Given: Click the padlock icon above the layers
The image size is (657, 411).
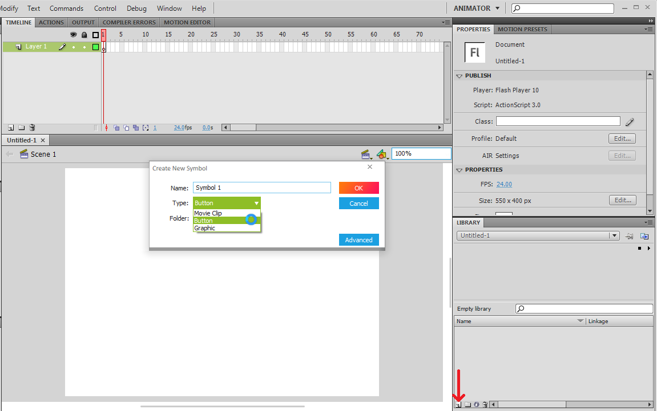Looking at the screenshot, I should (x=84, y=35).
